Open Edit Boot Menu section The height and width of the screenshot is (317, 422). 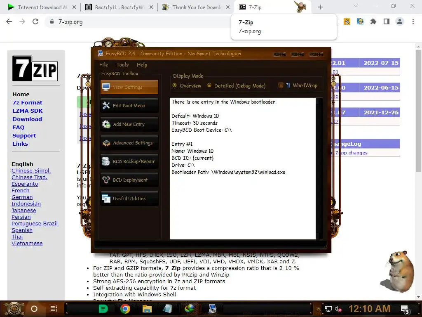[x=129, y=106]
